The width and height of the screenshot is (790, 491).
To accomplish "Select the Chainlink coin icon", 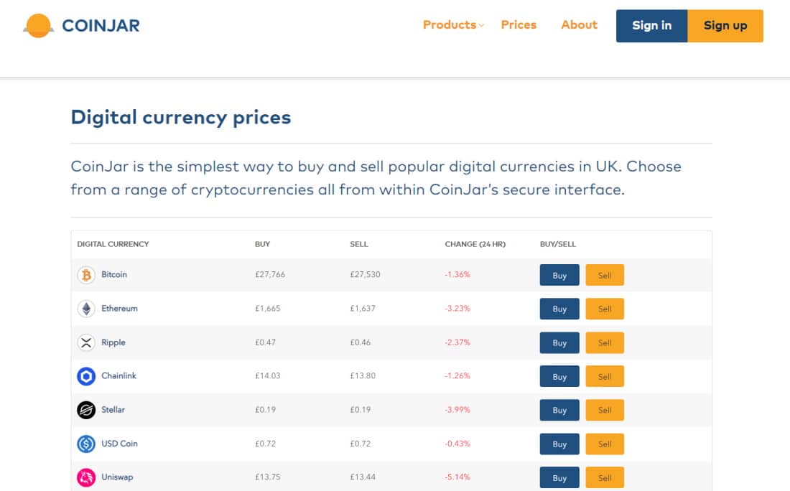I will click(86, 376).
